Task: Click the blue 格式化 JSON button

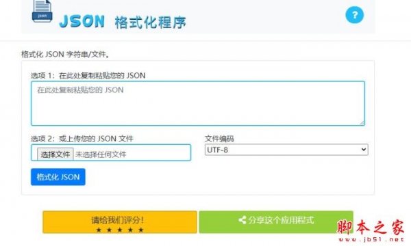Action: 58,177
